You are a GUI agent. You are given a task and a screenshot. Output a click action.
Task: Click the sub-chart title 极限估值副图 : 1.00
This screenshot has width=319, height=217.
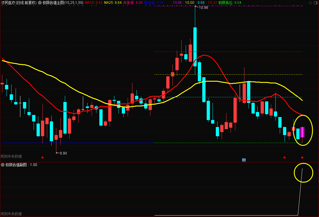(x=21, y=165)
